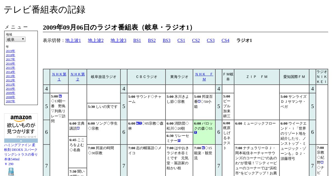Click the テレビ番組表の記録 site title
336x176 pixels.
coord(45,9)
